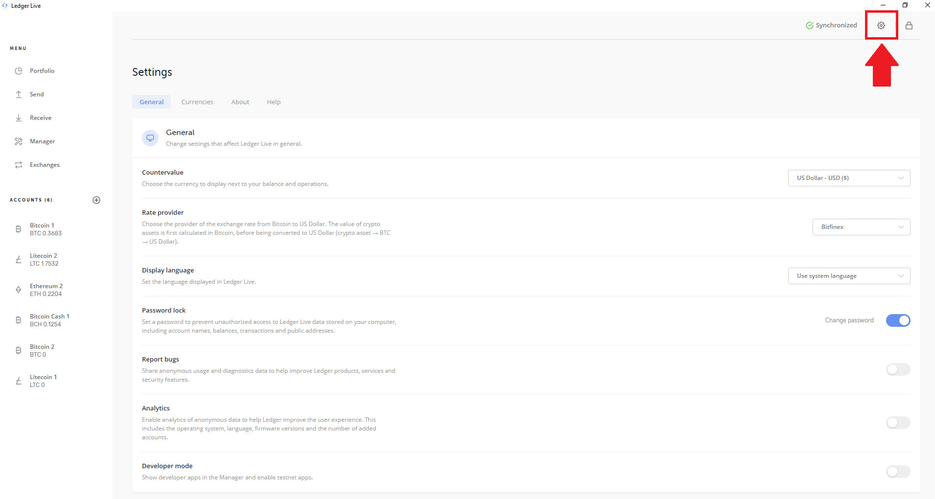Click the Report bugs setting label
The height and width of the screenshot is (499, 935).
(x=161, y=359)
